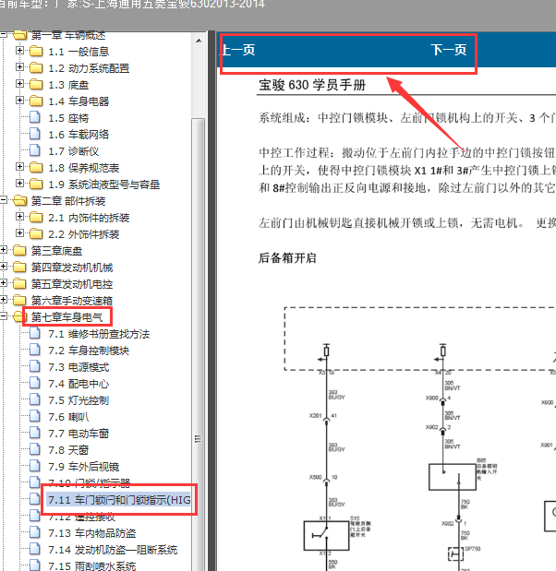Open 7.8 天窗 page
This screenshot has width=556, height=571.
pyautogui.click(x=68, y=450)
